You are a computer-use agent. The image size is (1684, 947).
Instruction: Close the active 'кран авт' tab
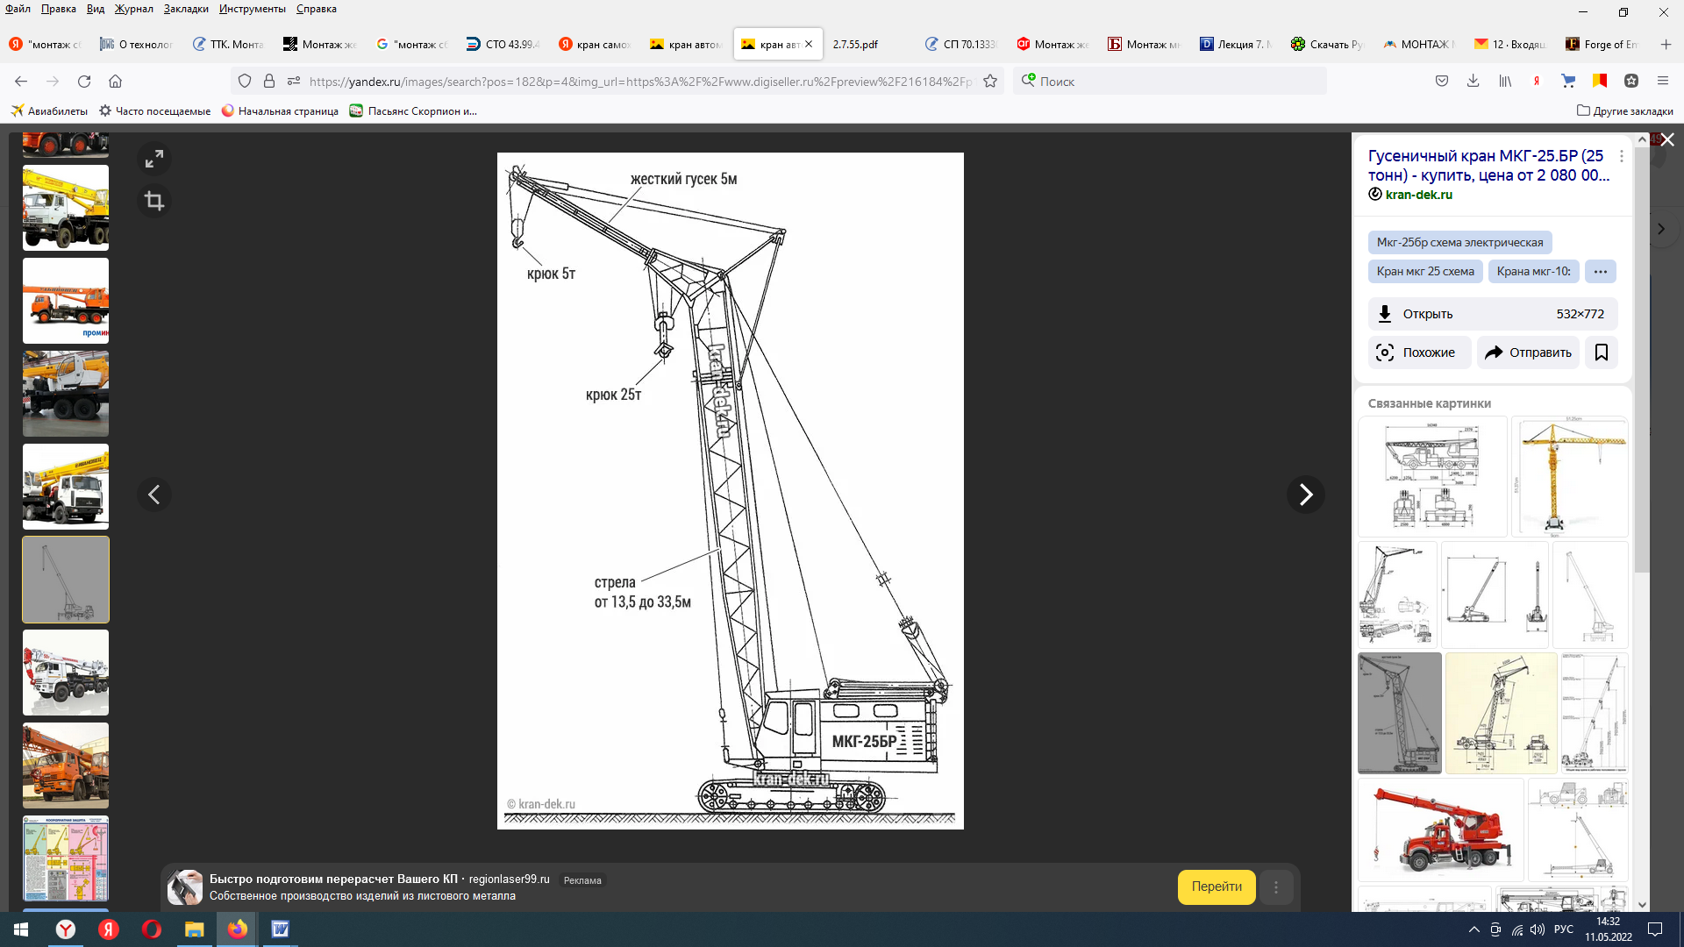(x=809, y=44)
